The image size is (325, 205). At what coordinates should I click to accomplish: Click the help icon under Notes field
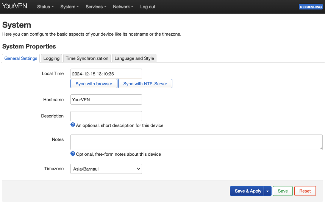tap(73, 153)
